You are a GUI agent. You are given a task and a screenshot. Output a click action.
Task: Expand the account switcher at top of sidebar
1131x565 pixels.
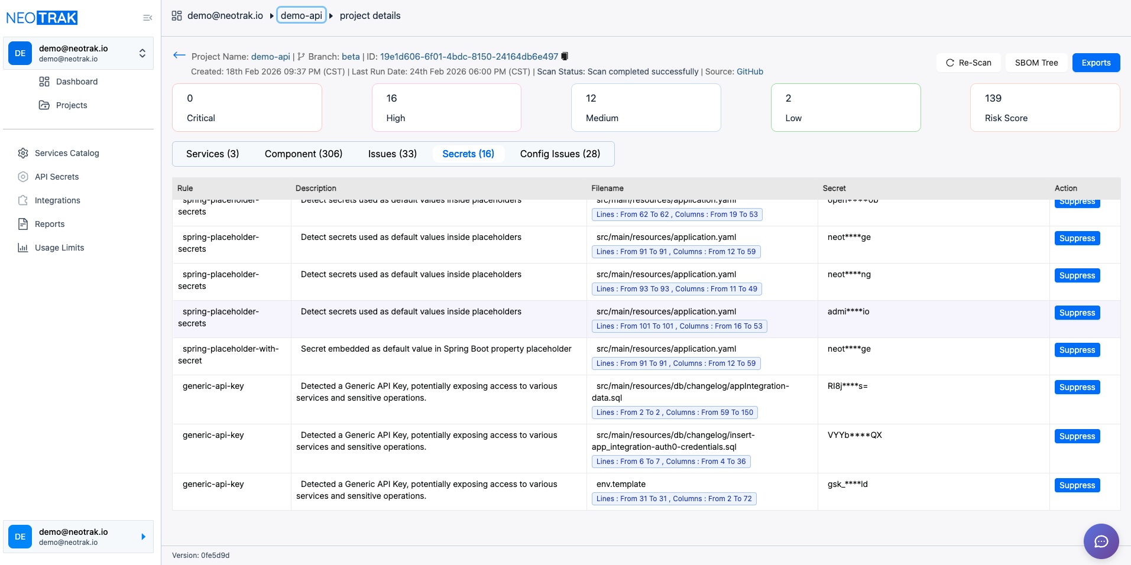[x=142, y=53]
